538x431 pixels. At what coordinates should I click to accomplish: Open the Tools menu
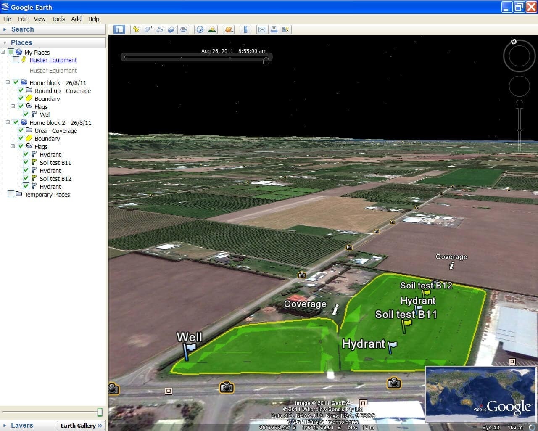pyautogui.click(x=58, y=19)
